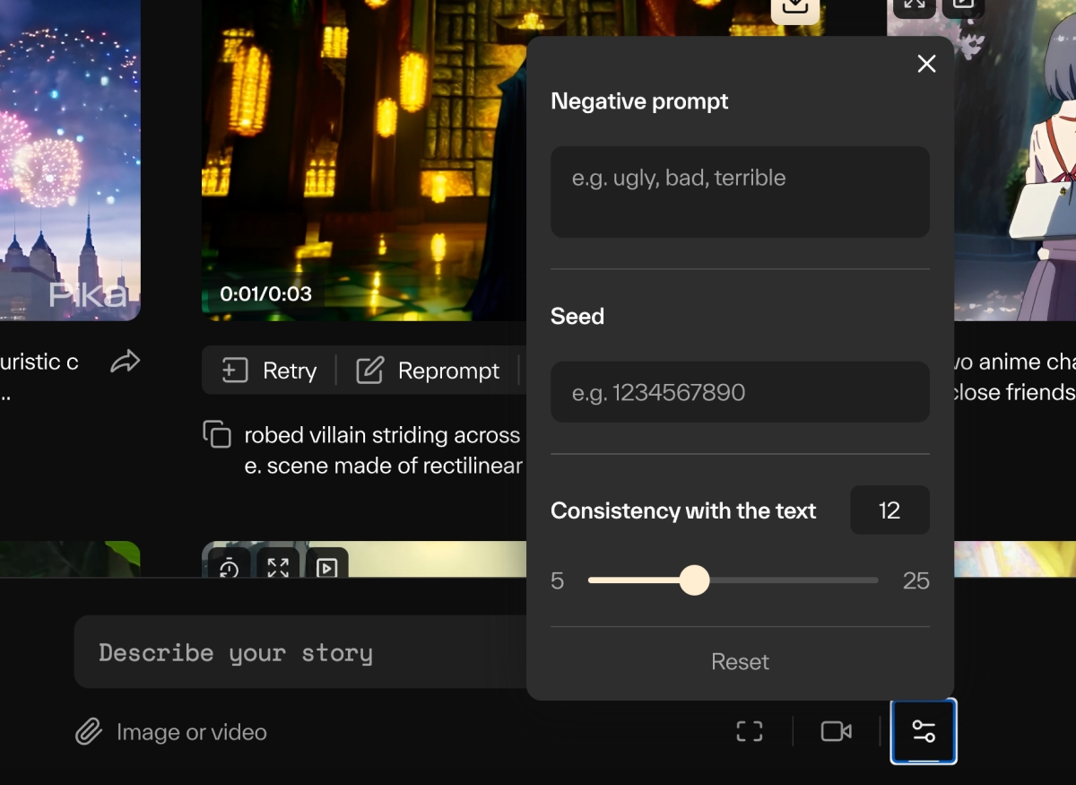
Task: Open the aspect ratio frame icon
Action: (x=750, y=732)
